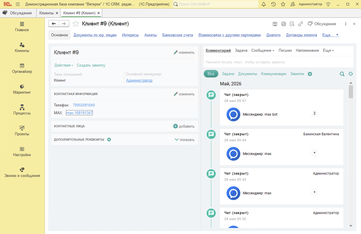Open Органайзер section in sidebar
This screenshot has width=361, height=234.
[22, 68]
